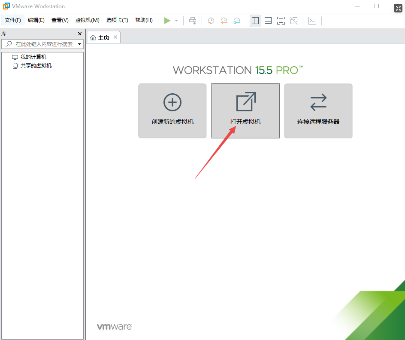
Task: Open the 查看(V) menu
Action: click(60, 20)
